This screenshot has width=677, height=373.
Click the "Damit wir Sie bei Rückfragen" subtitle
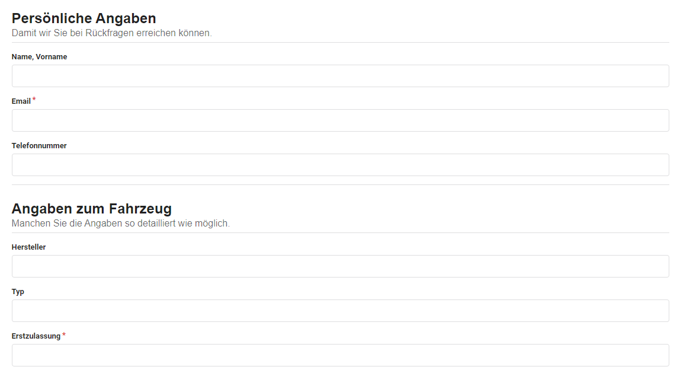(x=111, y=33)
